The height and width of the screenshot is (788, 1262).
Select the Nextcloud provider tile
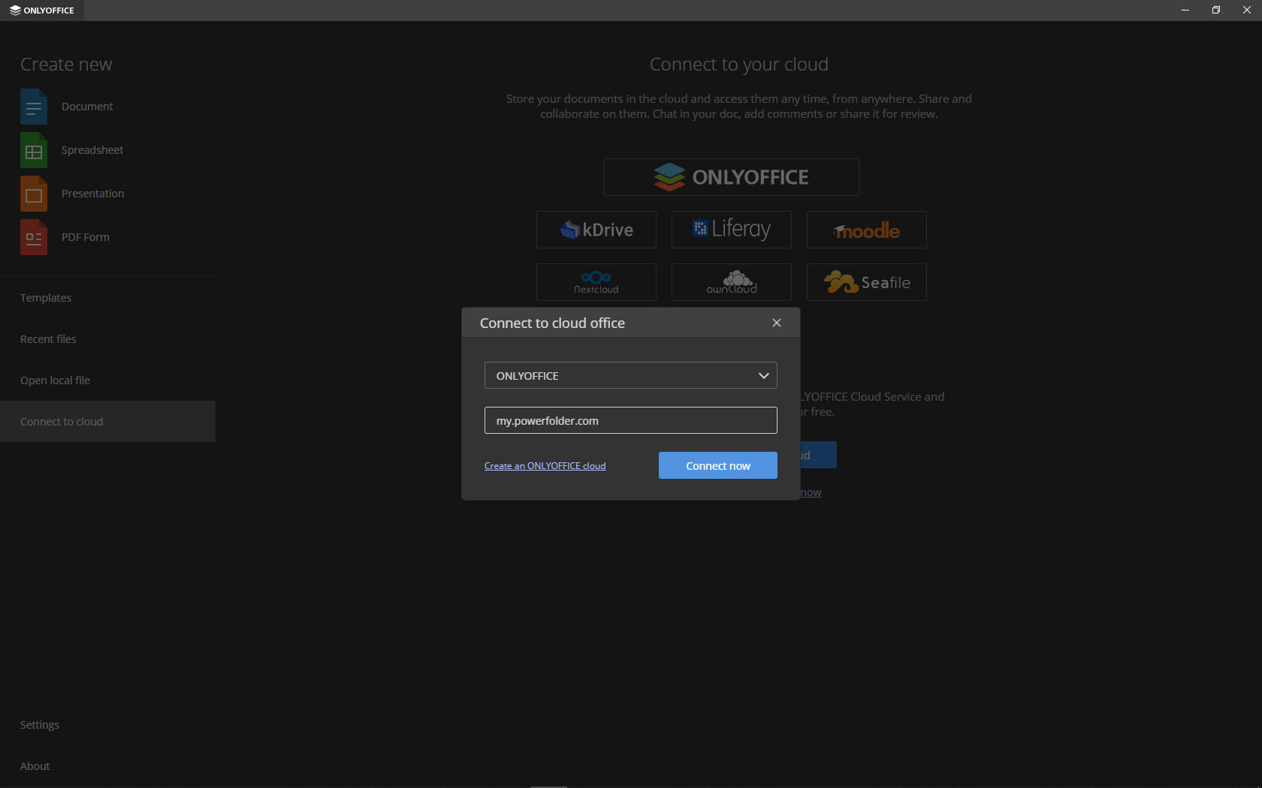pos(596,282)
